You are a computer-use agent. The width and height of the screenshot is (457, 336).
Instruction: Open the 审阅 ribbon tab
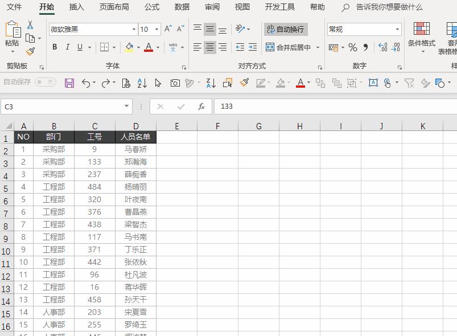tap(212, 7)
